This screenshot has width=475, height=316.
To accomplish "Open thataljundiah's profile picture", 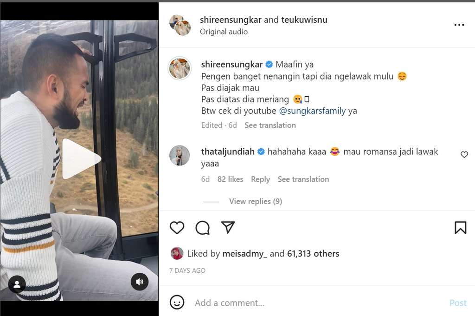I will [x=180, y=156].
